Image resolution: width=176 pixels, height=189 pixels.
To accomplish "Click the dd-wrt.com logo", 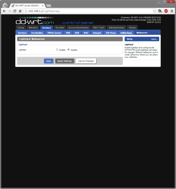I will tap(35, 21).
